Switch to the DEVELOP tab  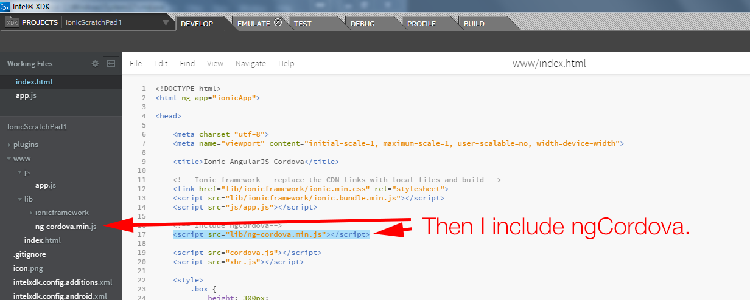197,24
